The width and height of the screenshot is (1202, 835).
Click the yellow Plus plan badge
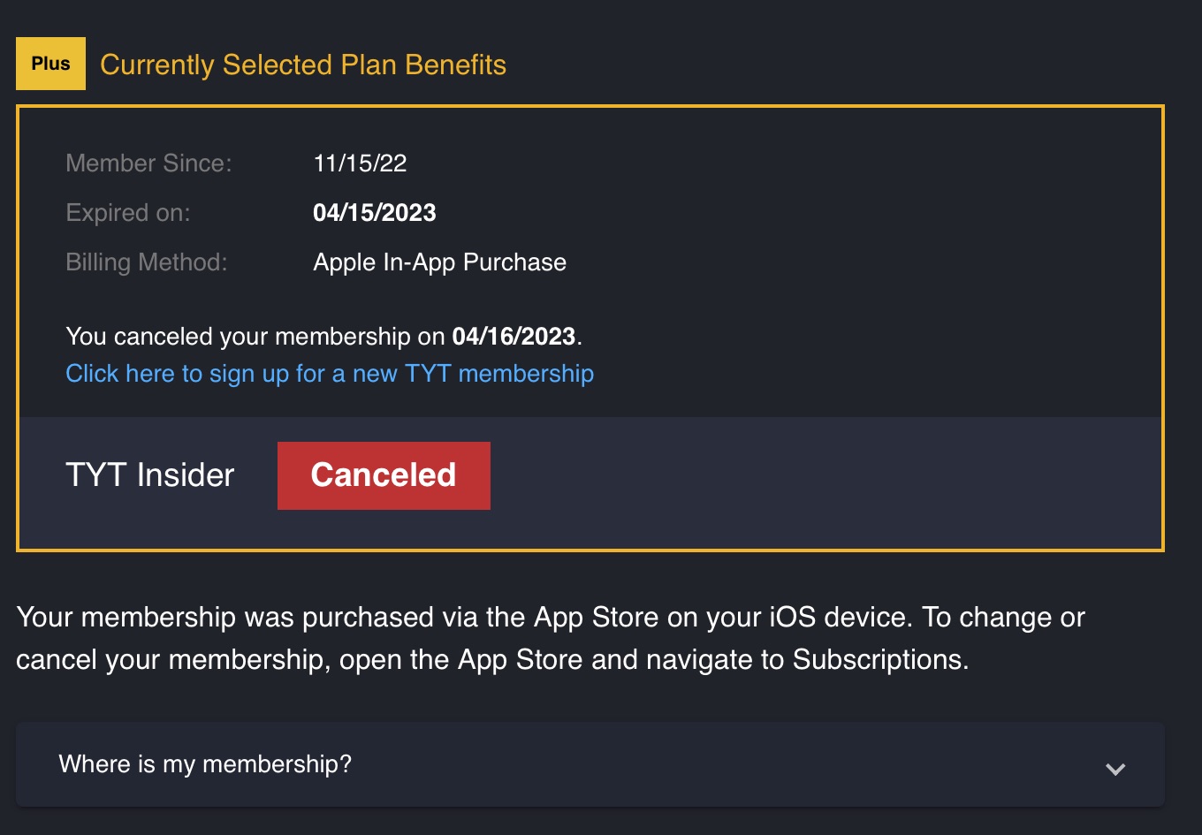50,64
